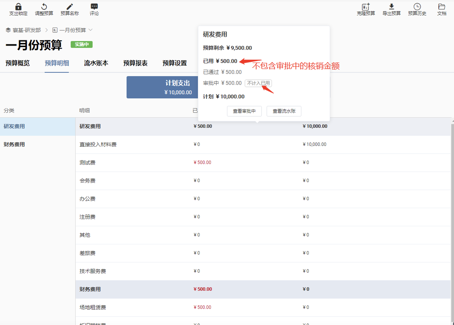Screen dimensions: 454x325
Task: Expand the 一月份预算 breadcrumb dropdown
Action: (x=90, y=30)
